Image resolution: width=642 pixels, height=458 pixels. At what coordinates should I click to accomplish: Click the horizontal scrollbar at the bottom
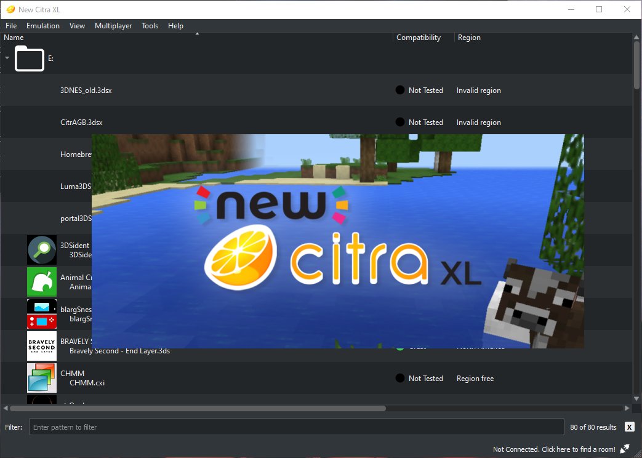pyautogui.click(x=197, y=408)
